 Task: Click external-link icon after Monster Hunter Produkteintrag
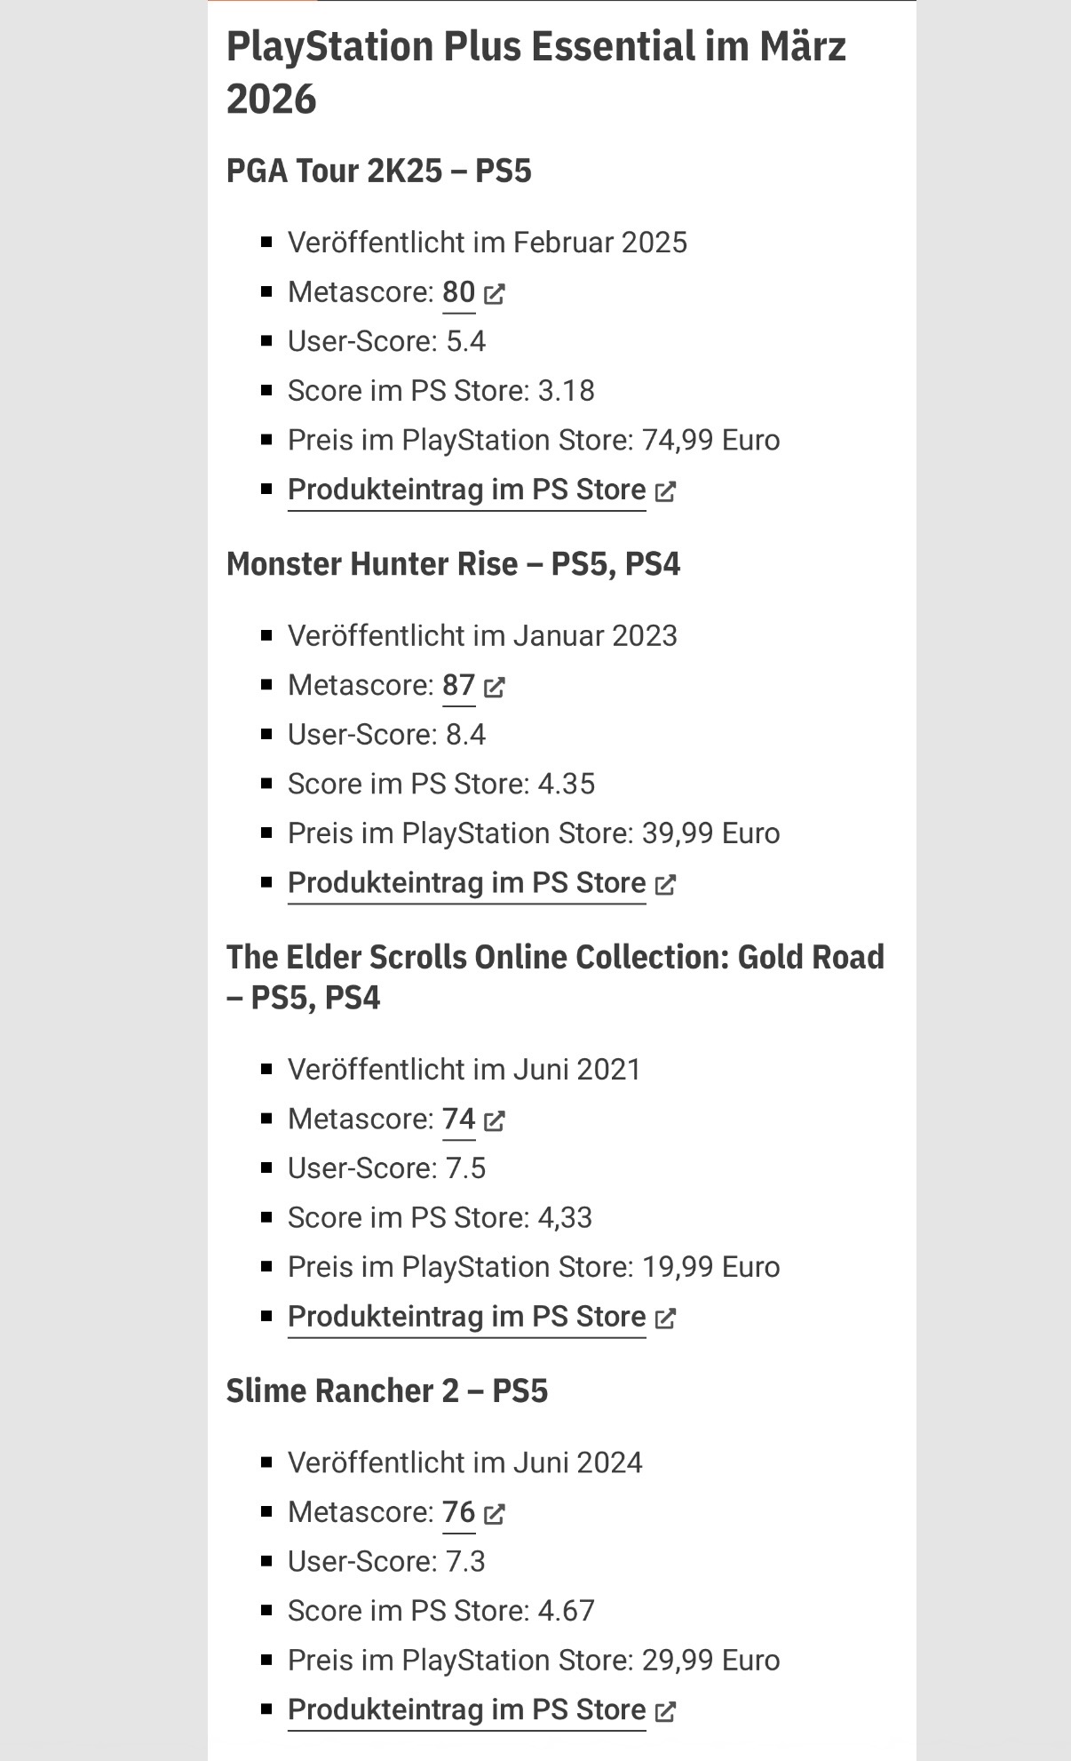pyautogui.click(x=665, y=884)
